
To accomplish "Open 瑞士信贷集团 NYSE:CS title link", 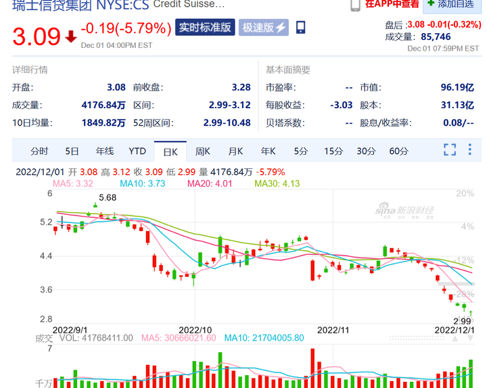I will click(80, 5).
